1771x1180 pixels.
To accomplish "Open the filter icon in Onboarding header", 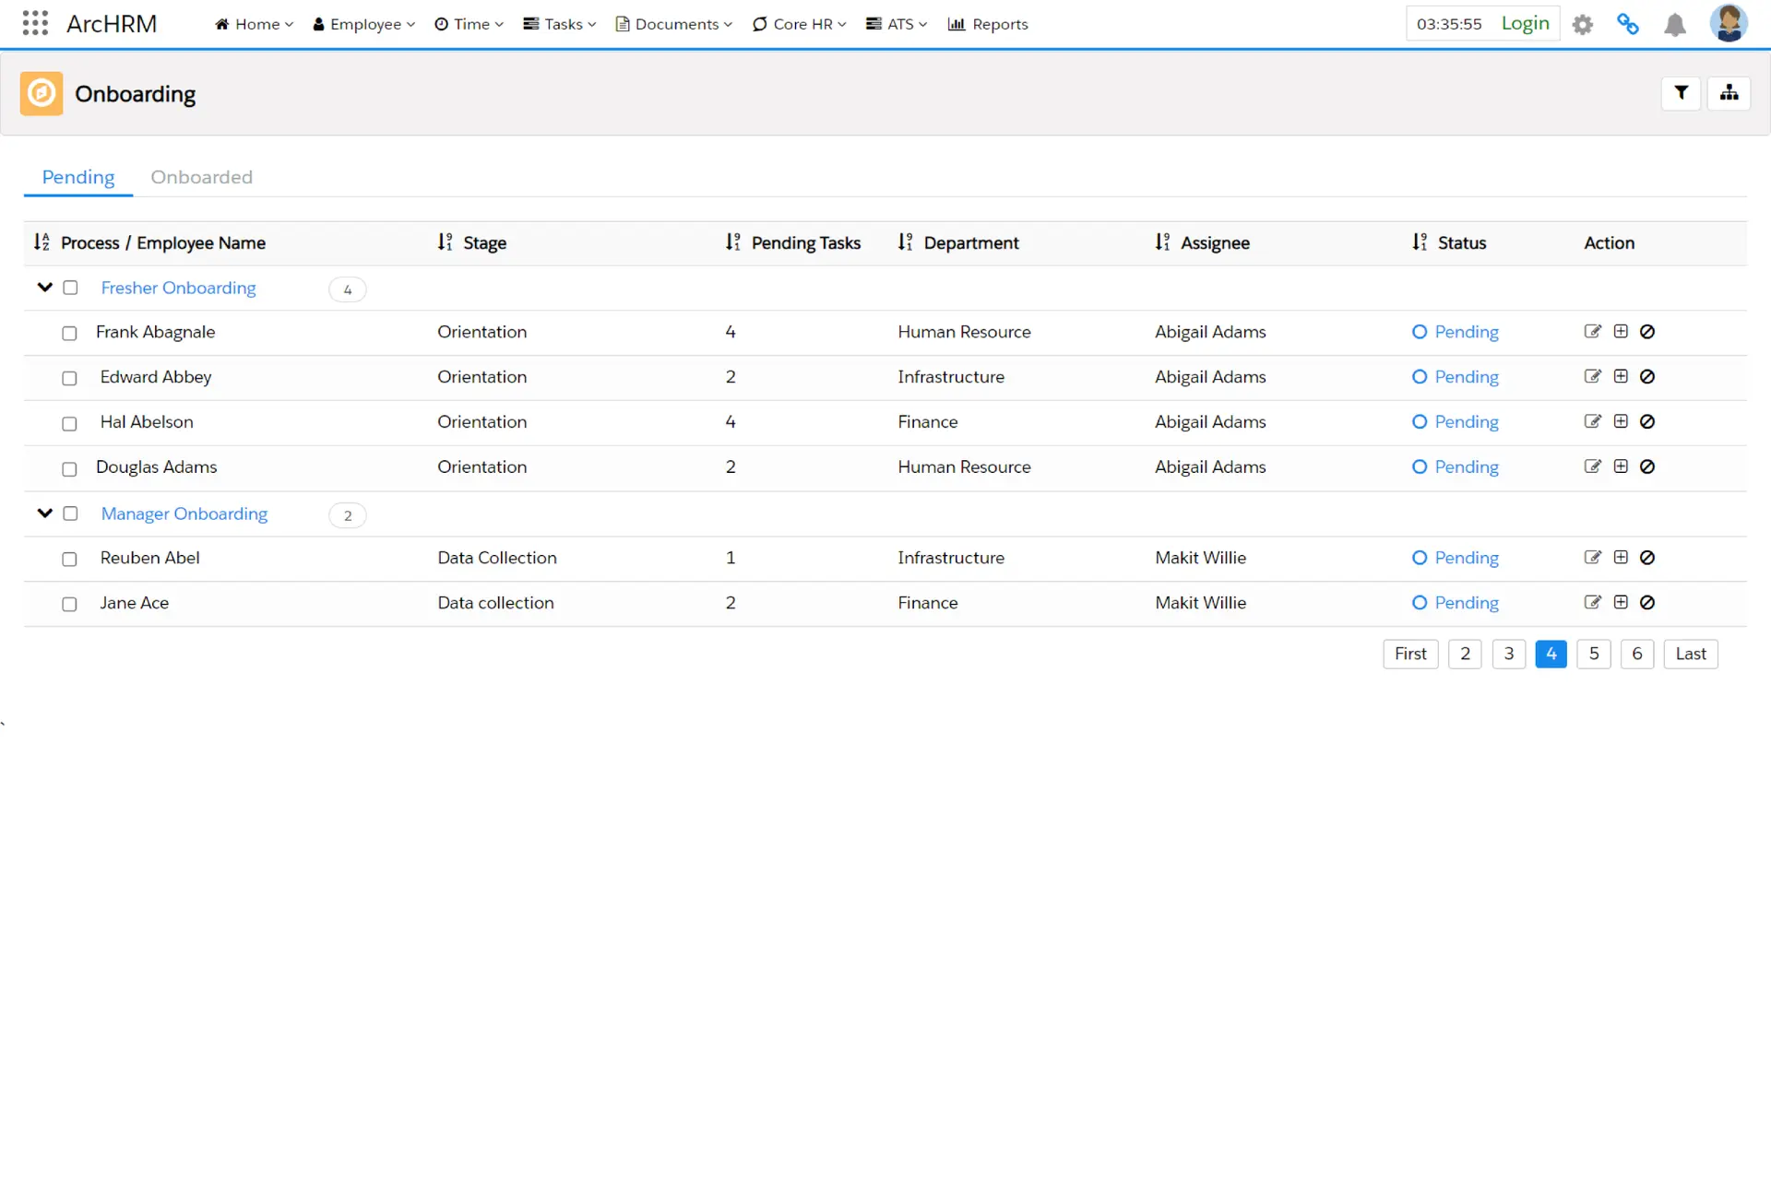I will (x=1681, y=93).
